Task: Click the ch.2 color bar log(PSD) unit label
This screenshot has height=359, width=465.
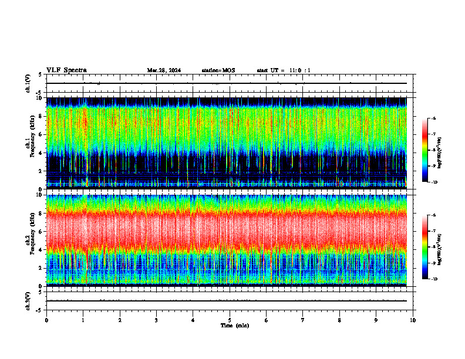Action: (440, 249)
